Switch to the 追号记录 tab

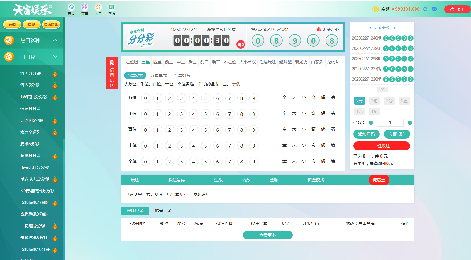click(x=163, y=211)
